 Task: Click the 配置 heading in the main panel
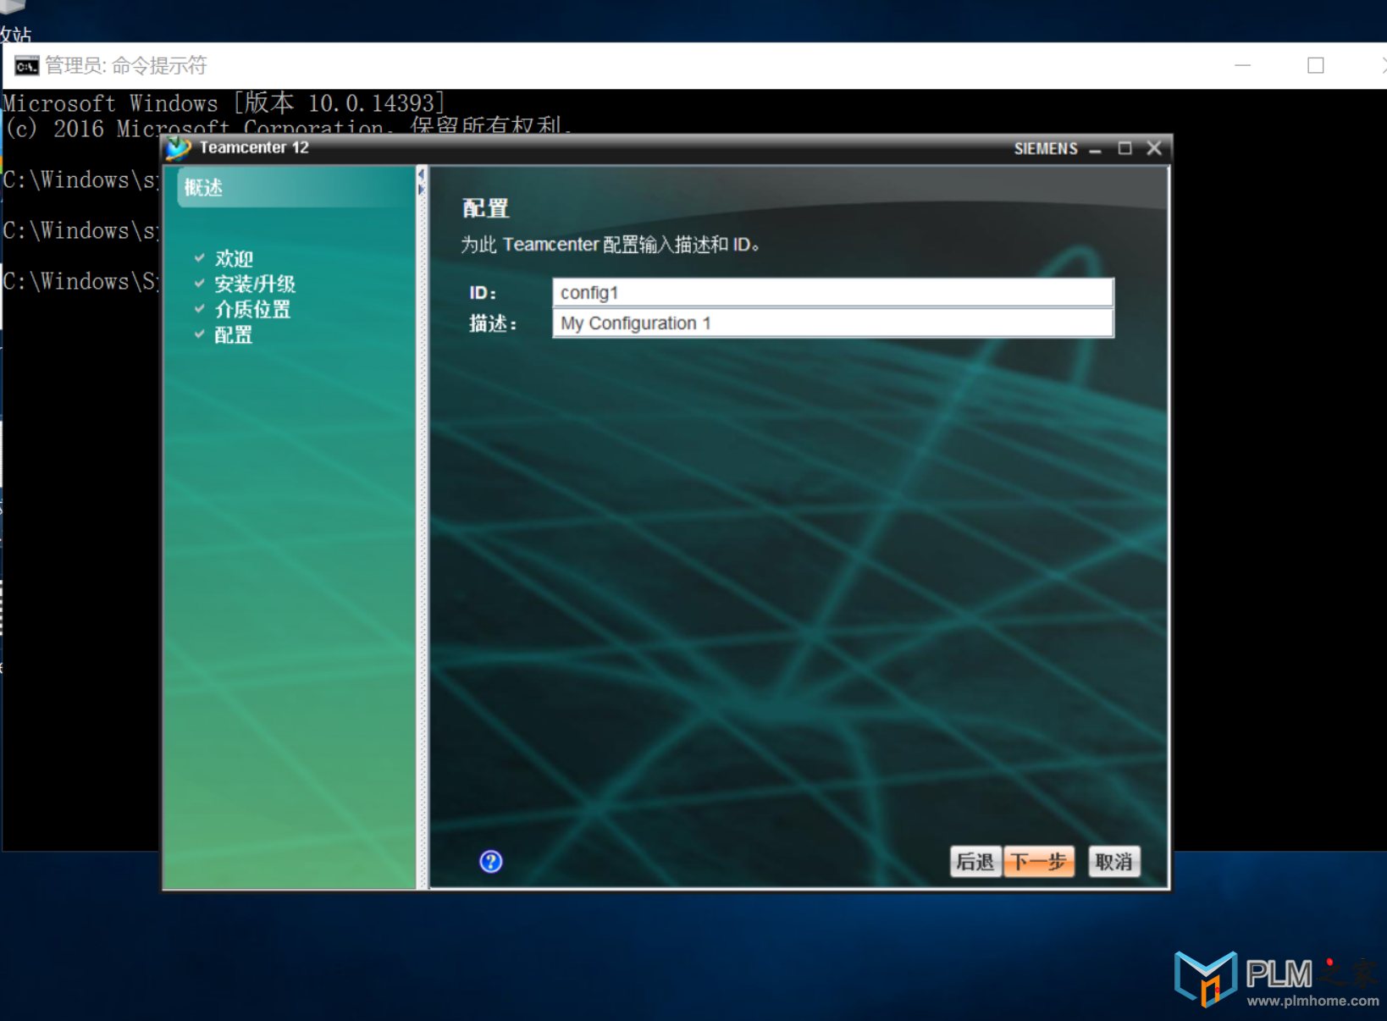pyautogui.click(x=485, y=208)
